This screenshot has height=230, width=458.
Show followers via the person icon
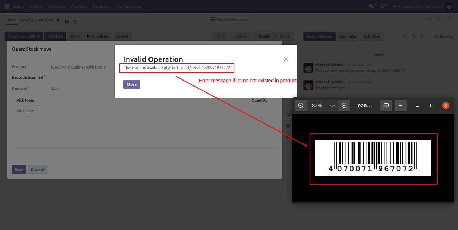click(422, 36)
